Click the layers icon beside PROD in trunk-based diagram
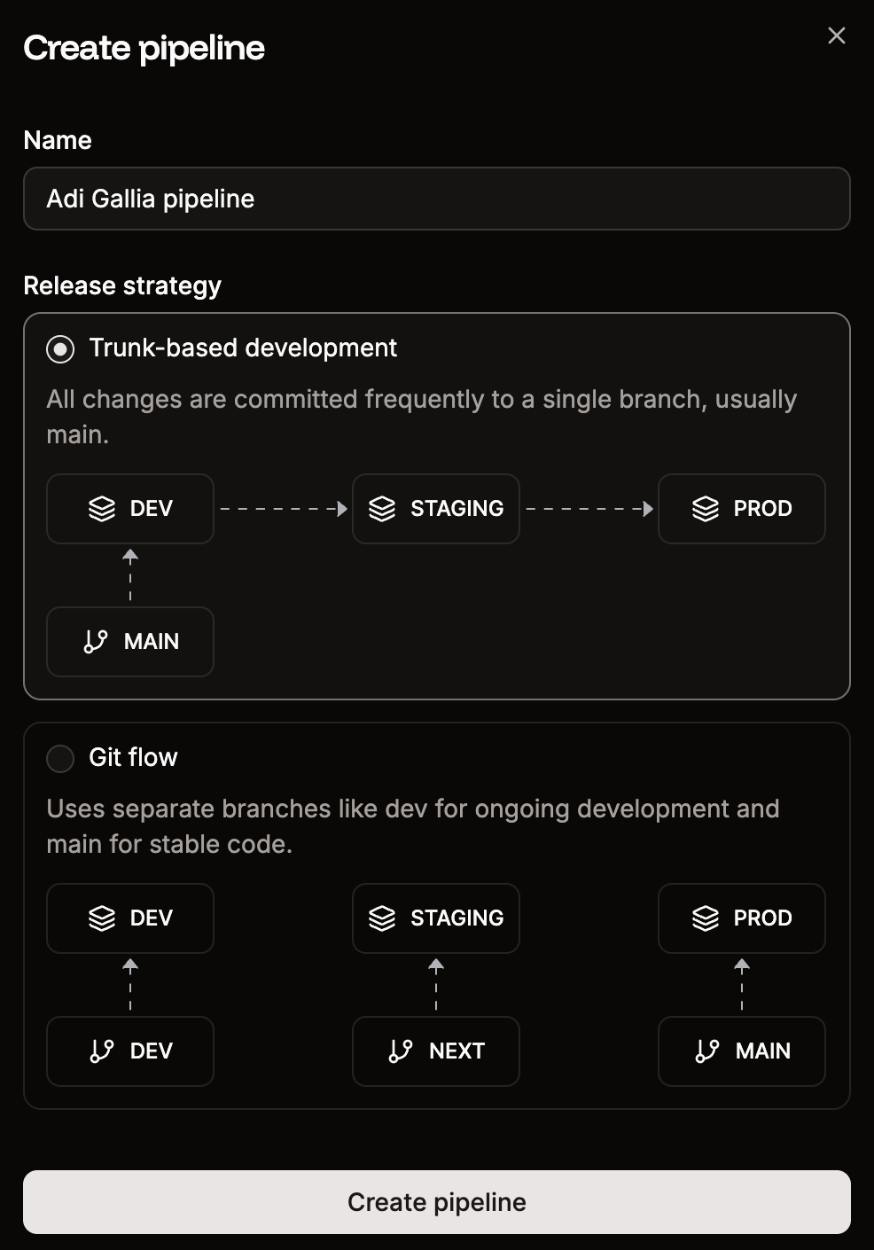 (706, 508)
